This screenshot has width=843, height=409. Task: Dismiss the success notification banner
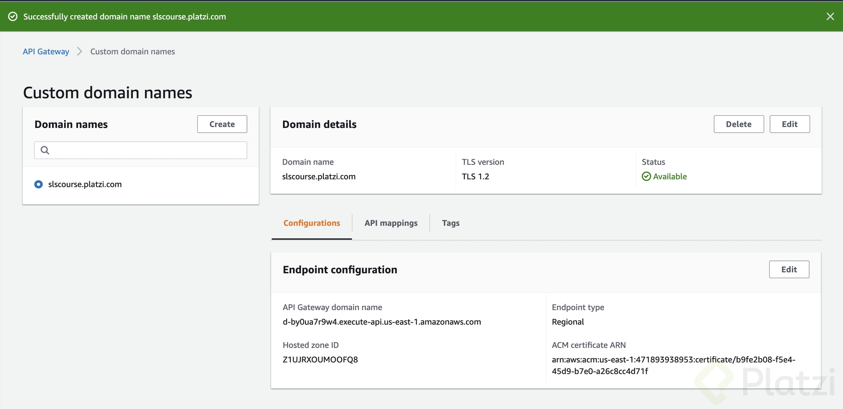coord(830,16)
